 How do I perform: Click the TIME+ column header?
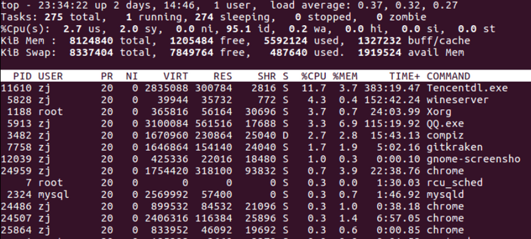tap(404, 76)
